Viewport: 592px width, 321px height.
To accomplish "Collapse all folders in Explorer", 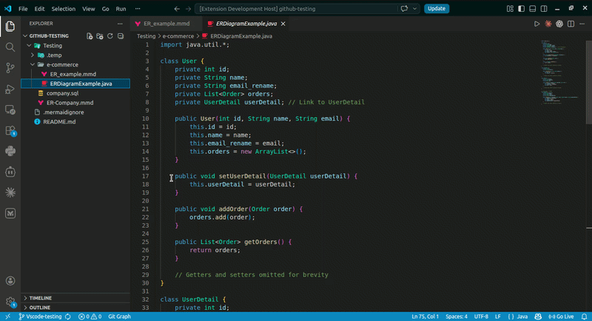I will (121, 36).
